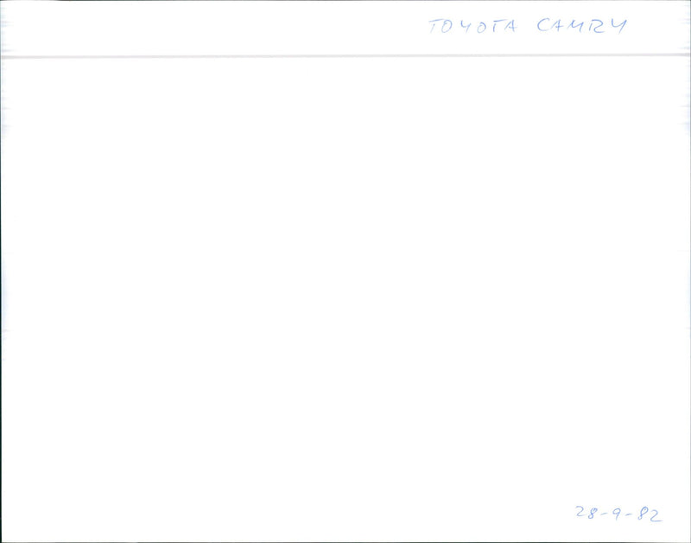Click the handwritten word TOYOTA
Screen dimensions: 691x543
click(x=472, y=27)
